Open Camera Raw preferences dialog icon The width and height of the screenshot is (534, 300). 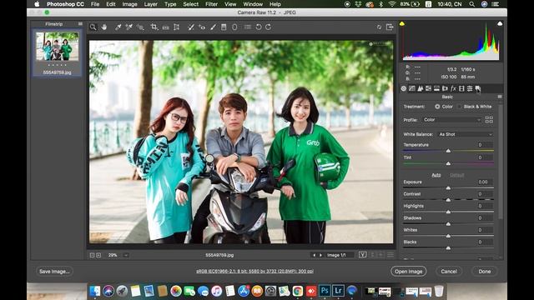click(x=248, y=27)
